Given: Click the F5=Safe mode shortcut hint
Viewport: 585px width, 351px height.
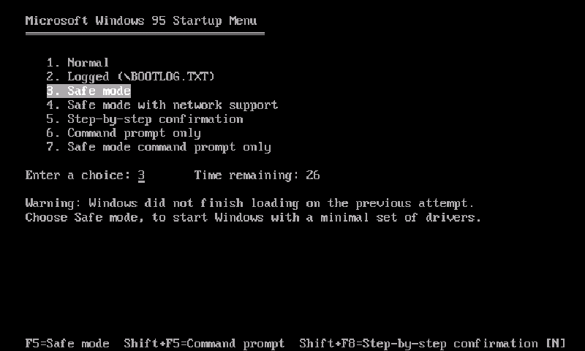Looking at the screenshot, I should click(67, 343).
